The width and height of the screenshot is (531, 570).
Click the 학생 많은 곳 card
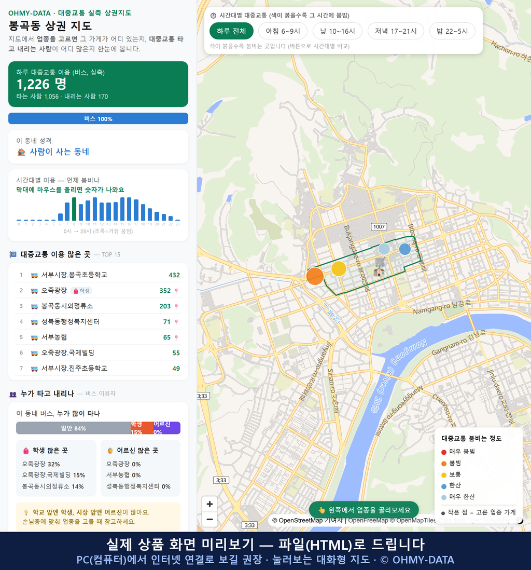57,468
